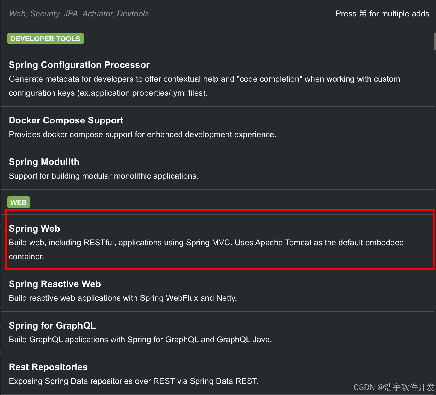Select Spring Reactive Web dependency

217,291
